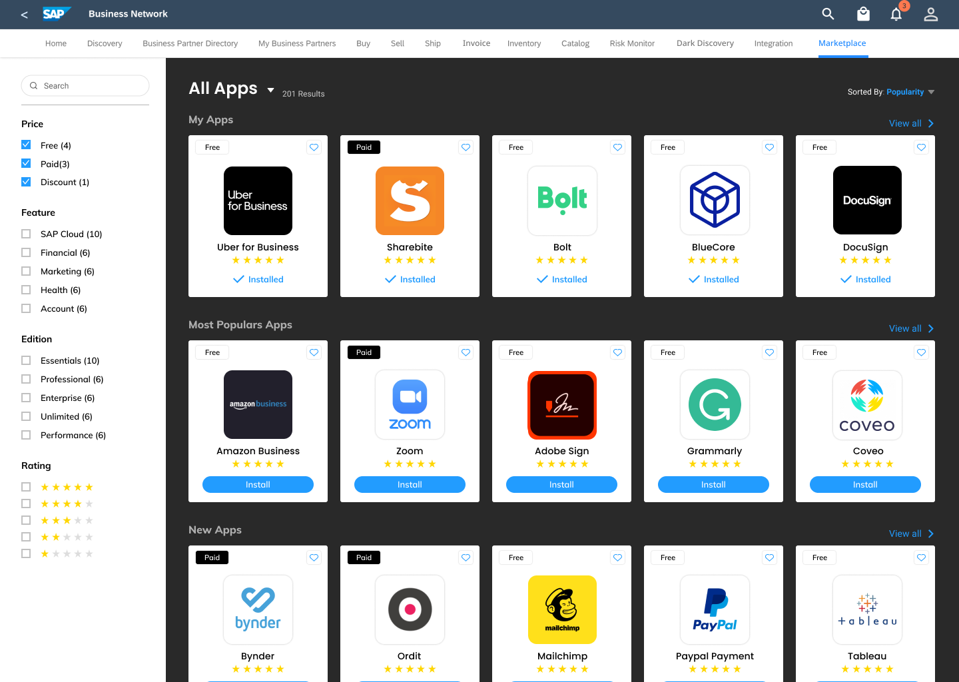Open the Sharebite app logo
The height and width of the screenshot is (682, 959).
tap(410, 200)
